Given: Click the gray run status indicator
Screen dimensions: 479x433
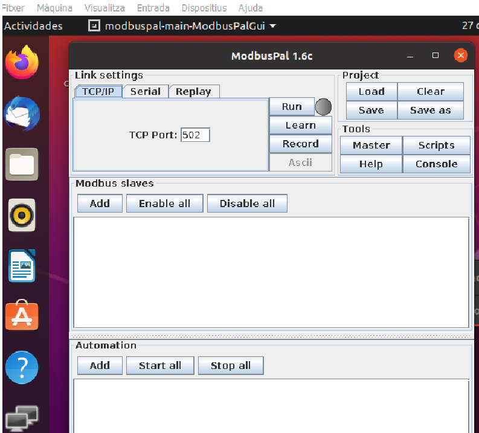Looking at the screenshot, I should 323,107.
